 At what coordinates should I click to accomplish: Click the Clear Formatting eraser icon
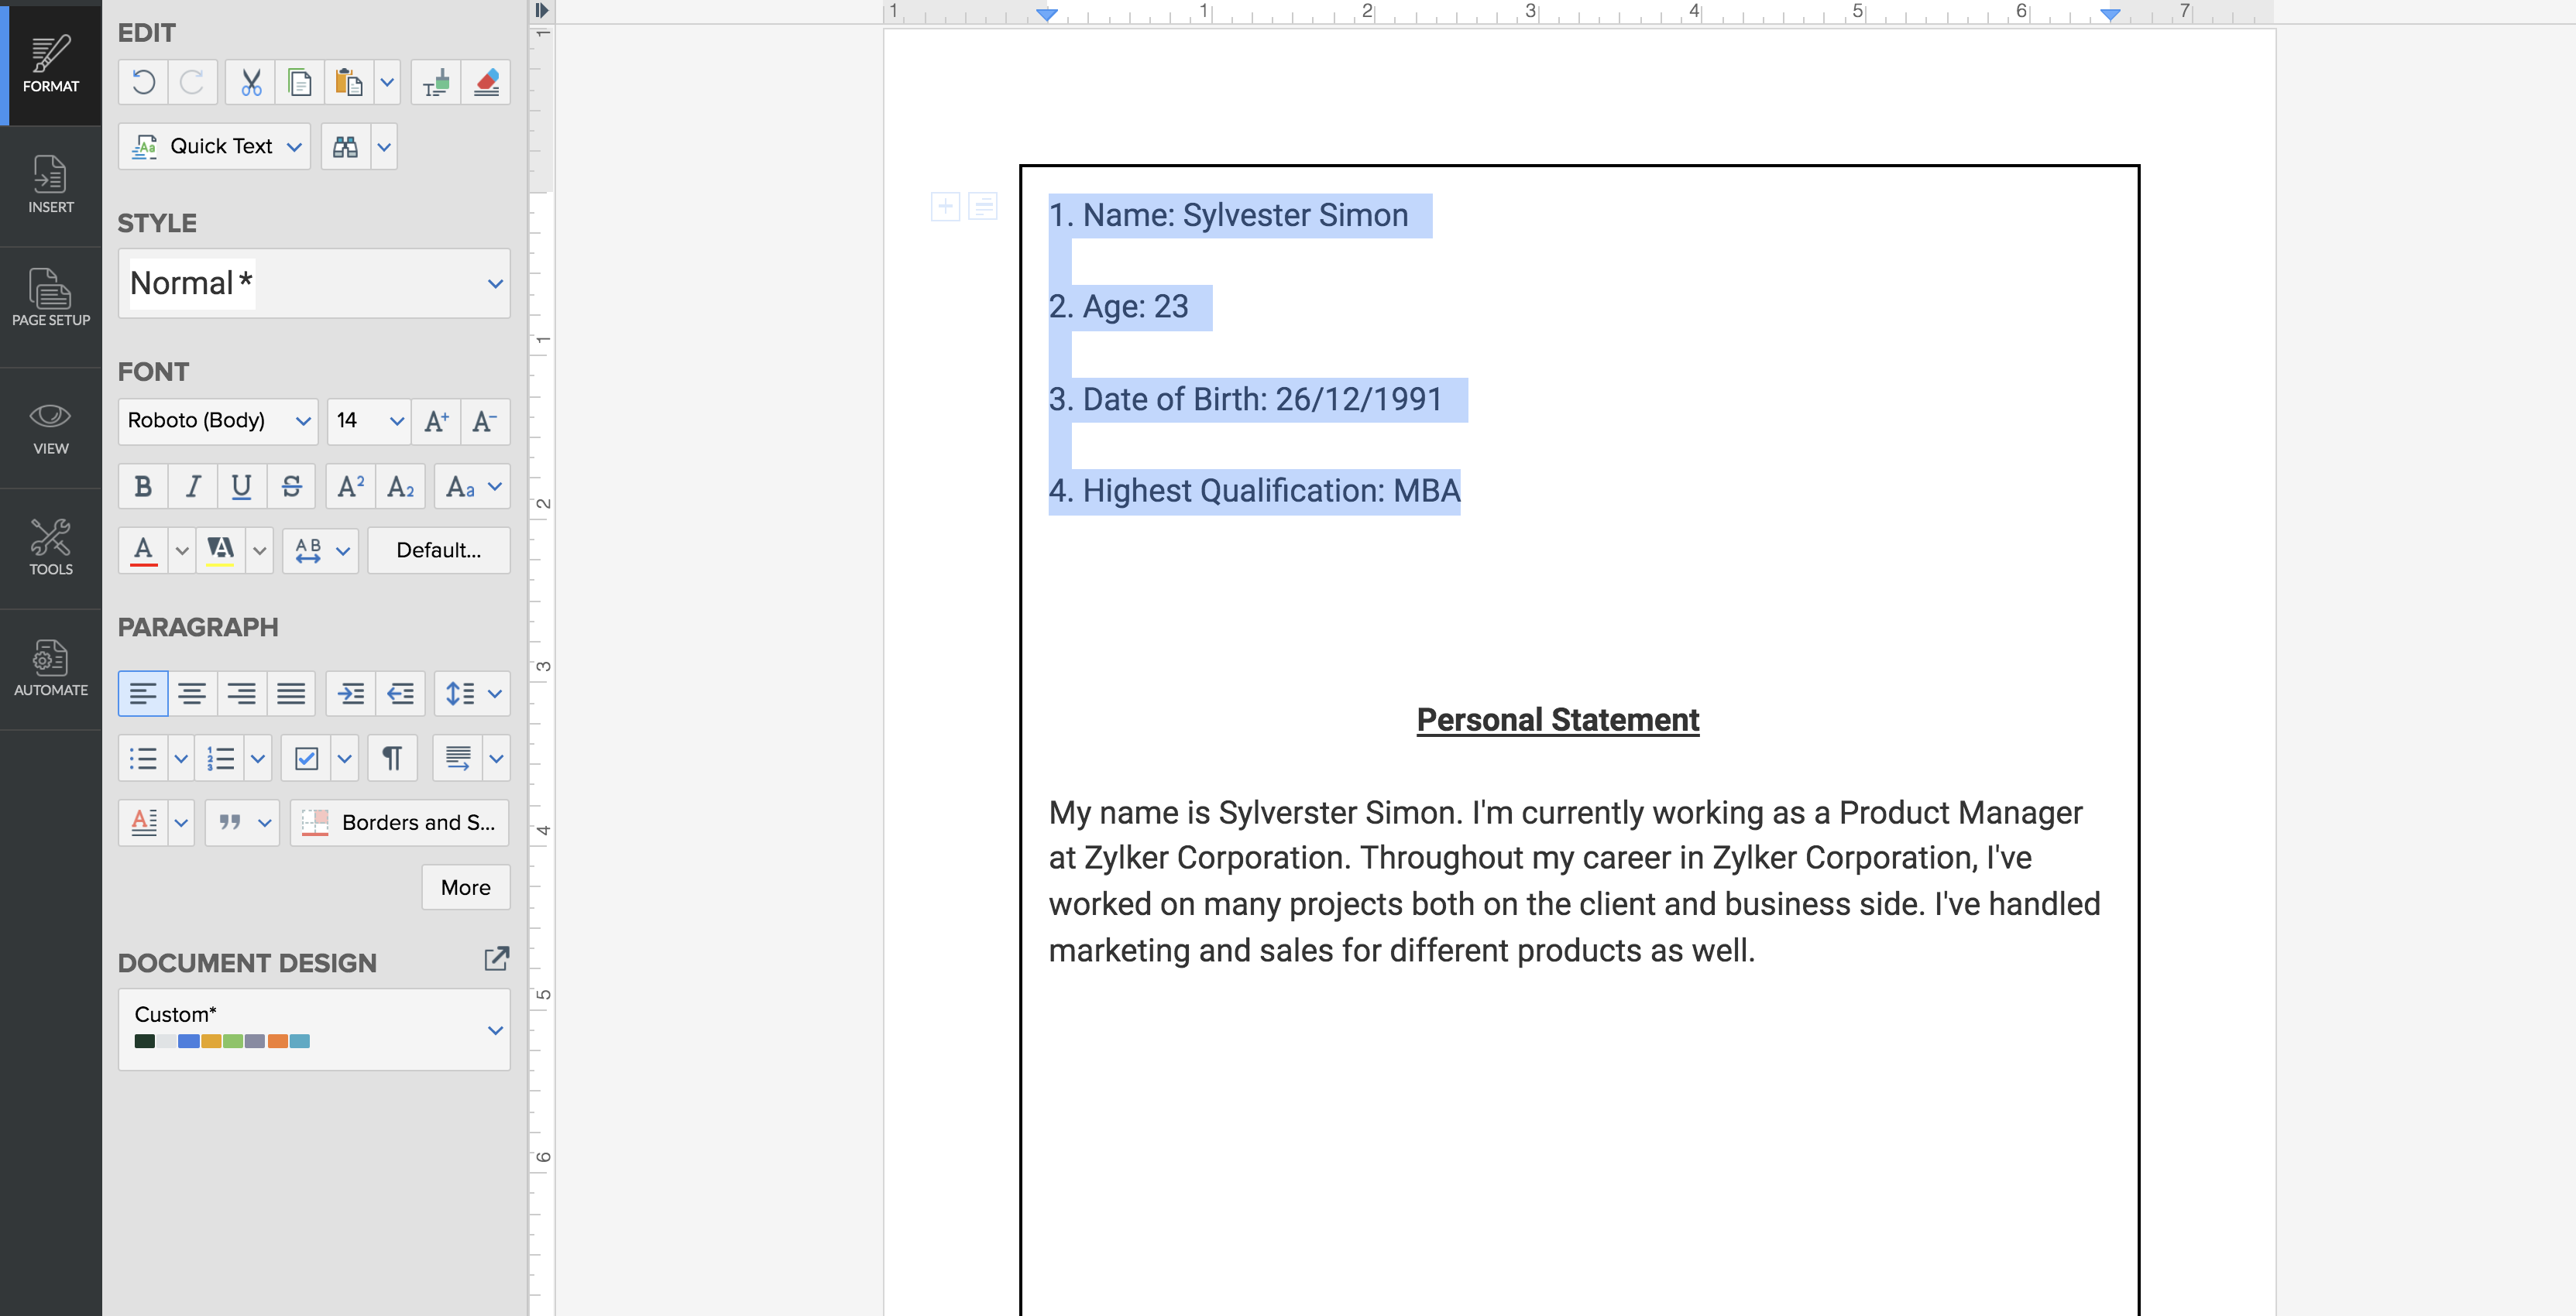point(486,83)
